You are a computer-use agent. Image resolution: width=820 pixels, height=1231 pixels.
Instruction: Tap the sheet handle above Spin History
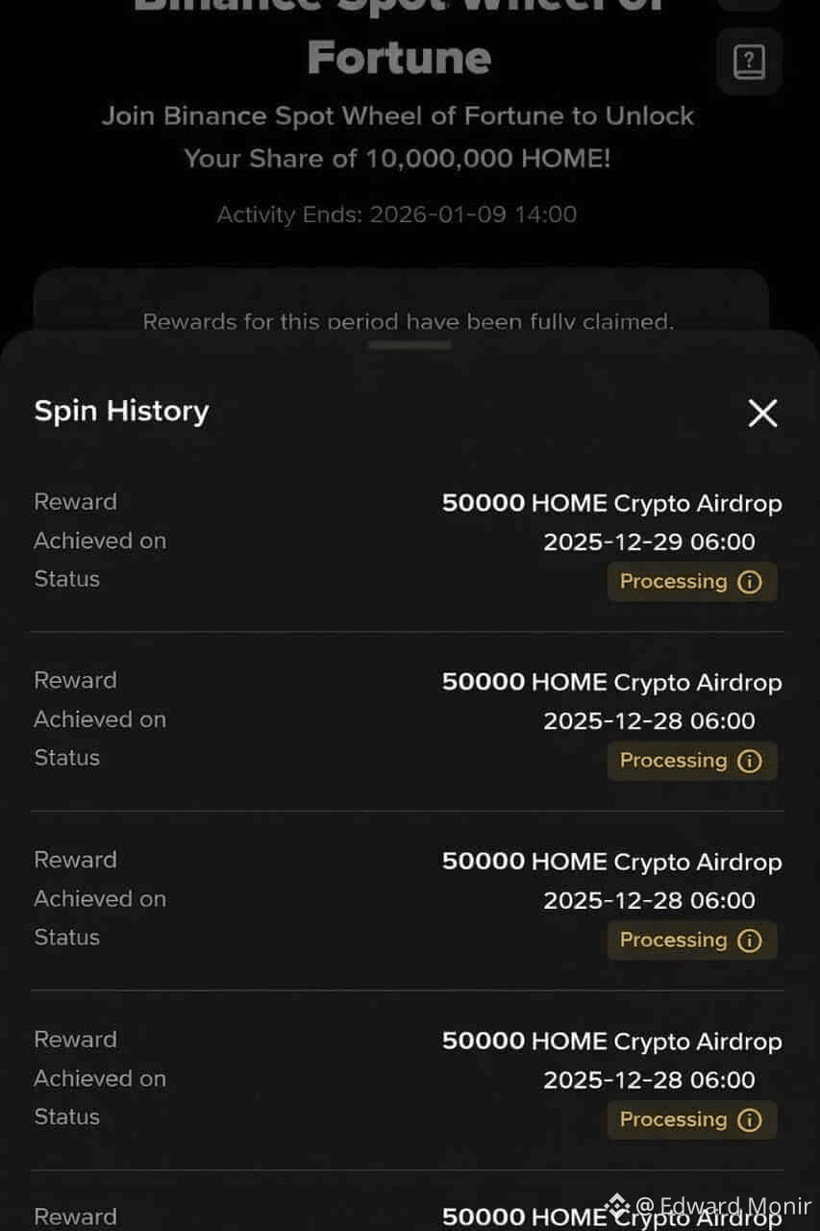410,345
